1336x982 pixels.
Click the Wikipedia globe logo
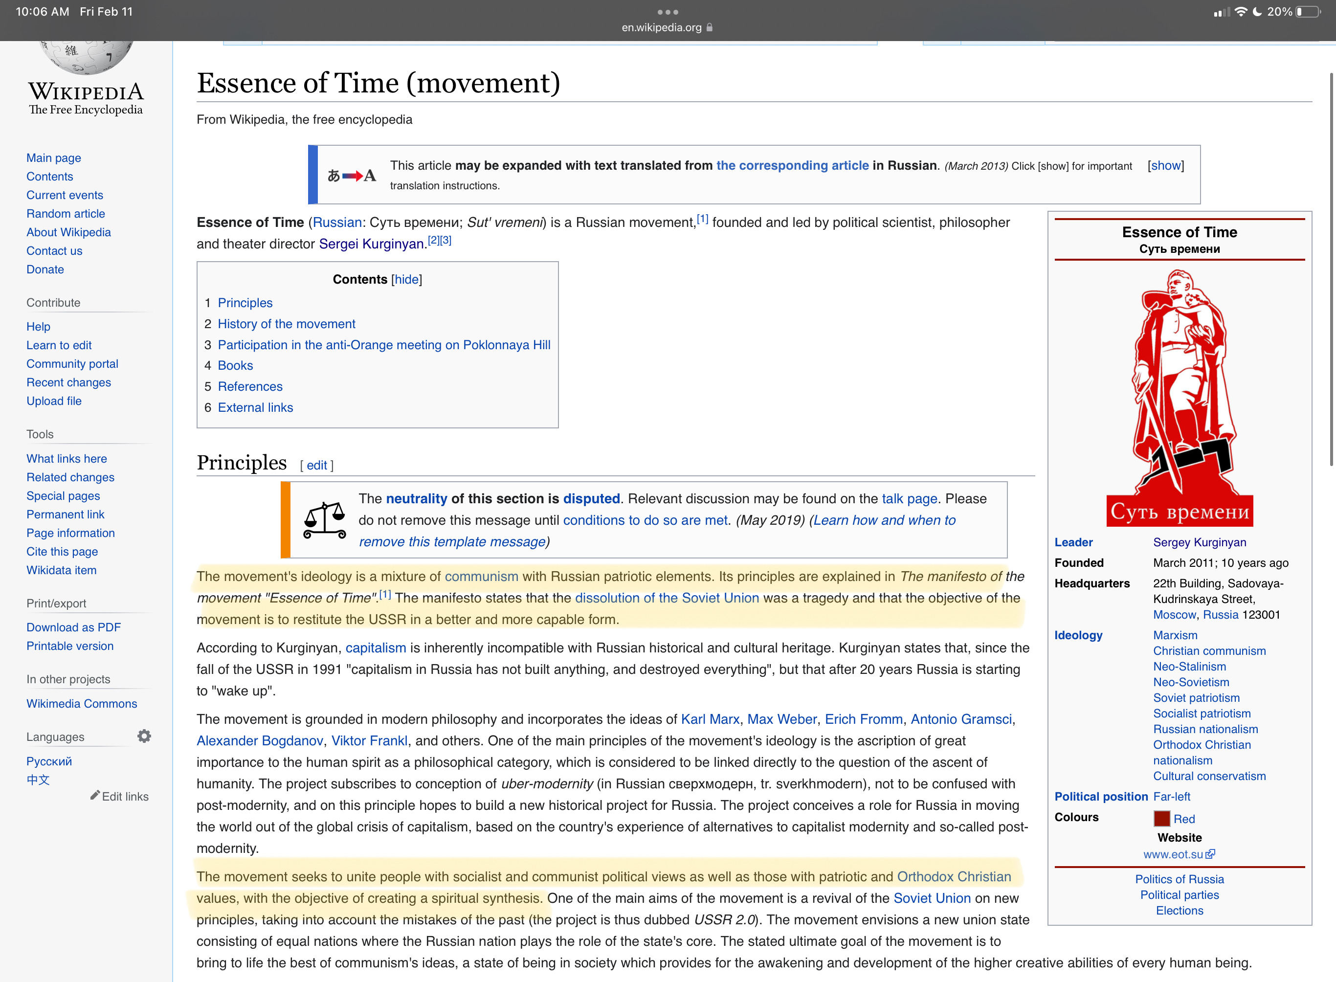[86, 57]
